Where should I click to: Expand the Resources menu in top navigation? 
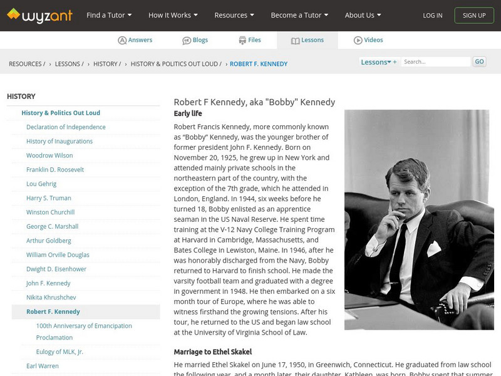[234, 14]
